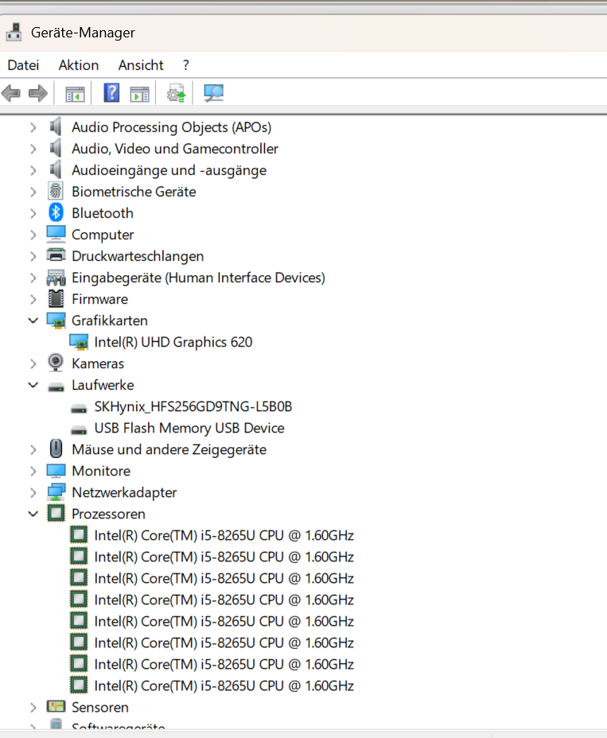Expand Mäuse und andere Zeigegeräte node
The image size is (607, 738).
click(x=33, y=450)
